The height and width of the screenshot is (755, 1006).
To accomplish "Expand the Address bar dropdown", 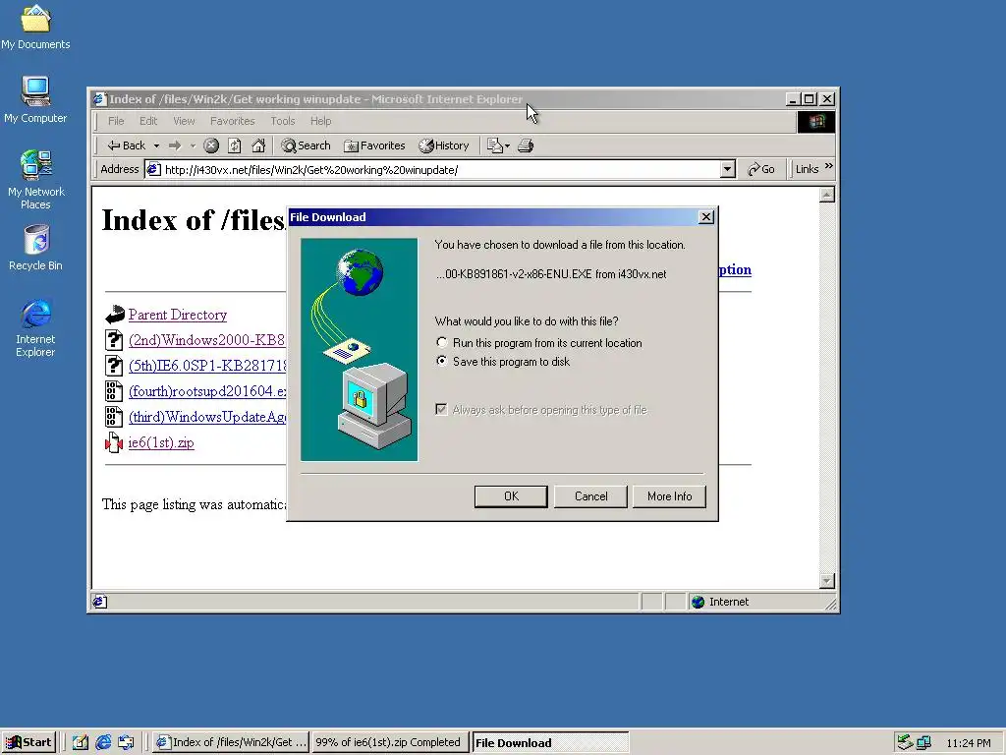I will [x=727, y=169].
